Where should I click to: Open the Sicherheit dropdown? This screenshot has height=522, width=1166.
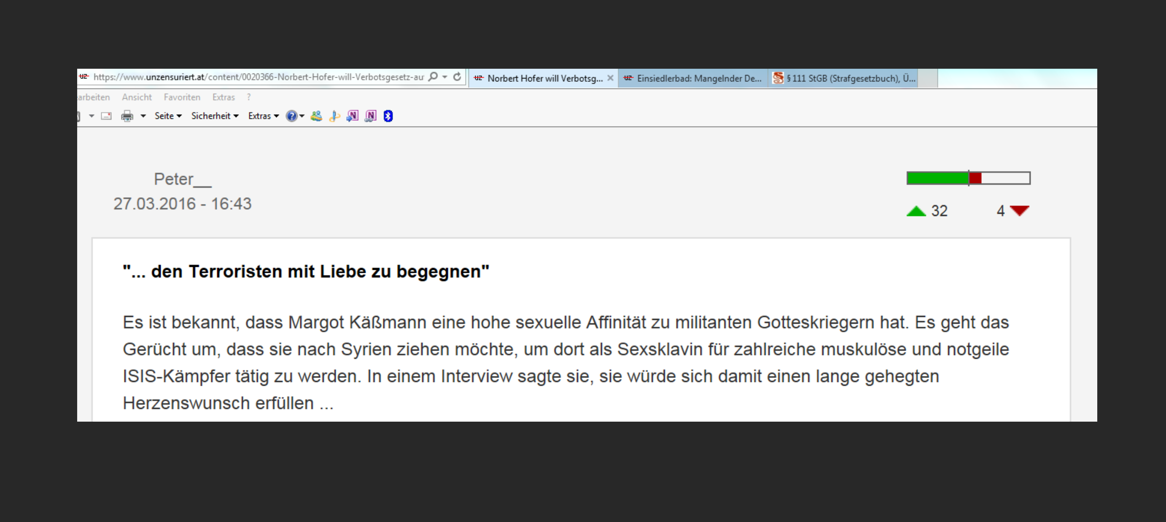215,116
